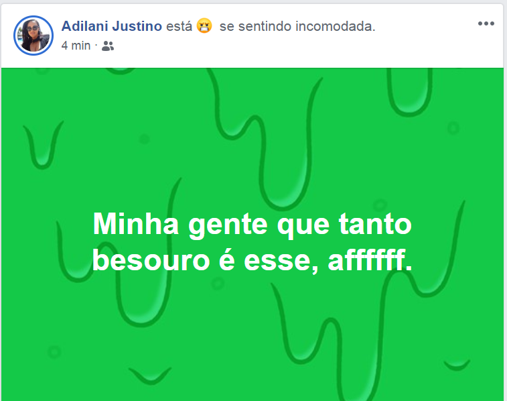The width and height of the screenshot is (507, 401).
Task: Click the tiny drip at bottom right
Action: (x=457, y=365)
